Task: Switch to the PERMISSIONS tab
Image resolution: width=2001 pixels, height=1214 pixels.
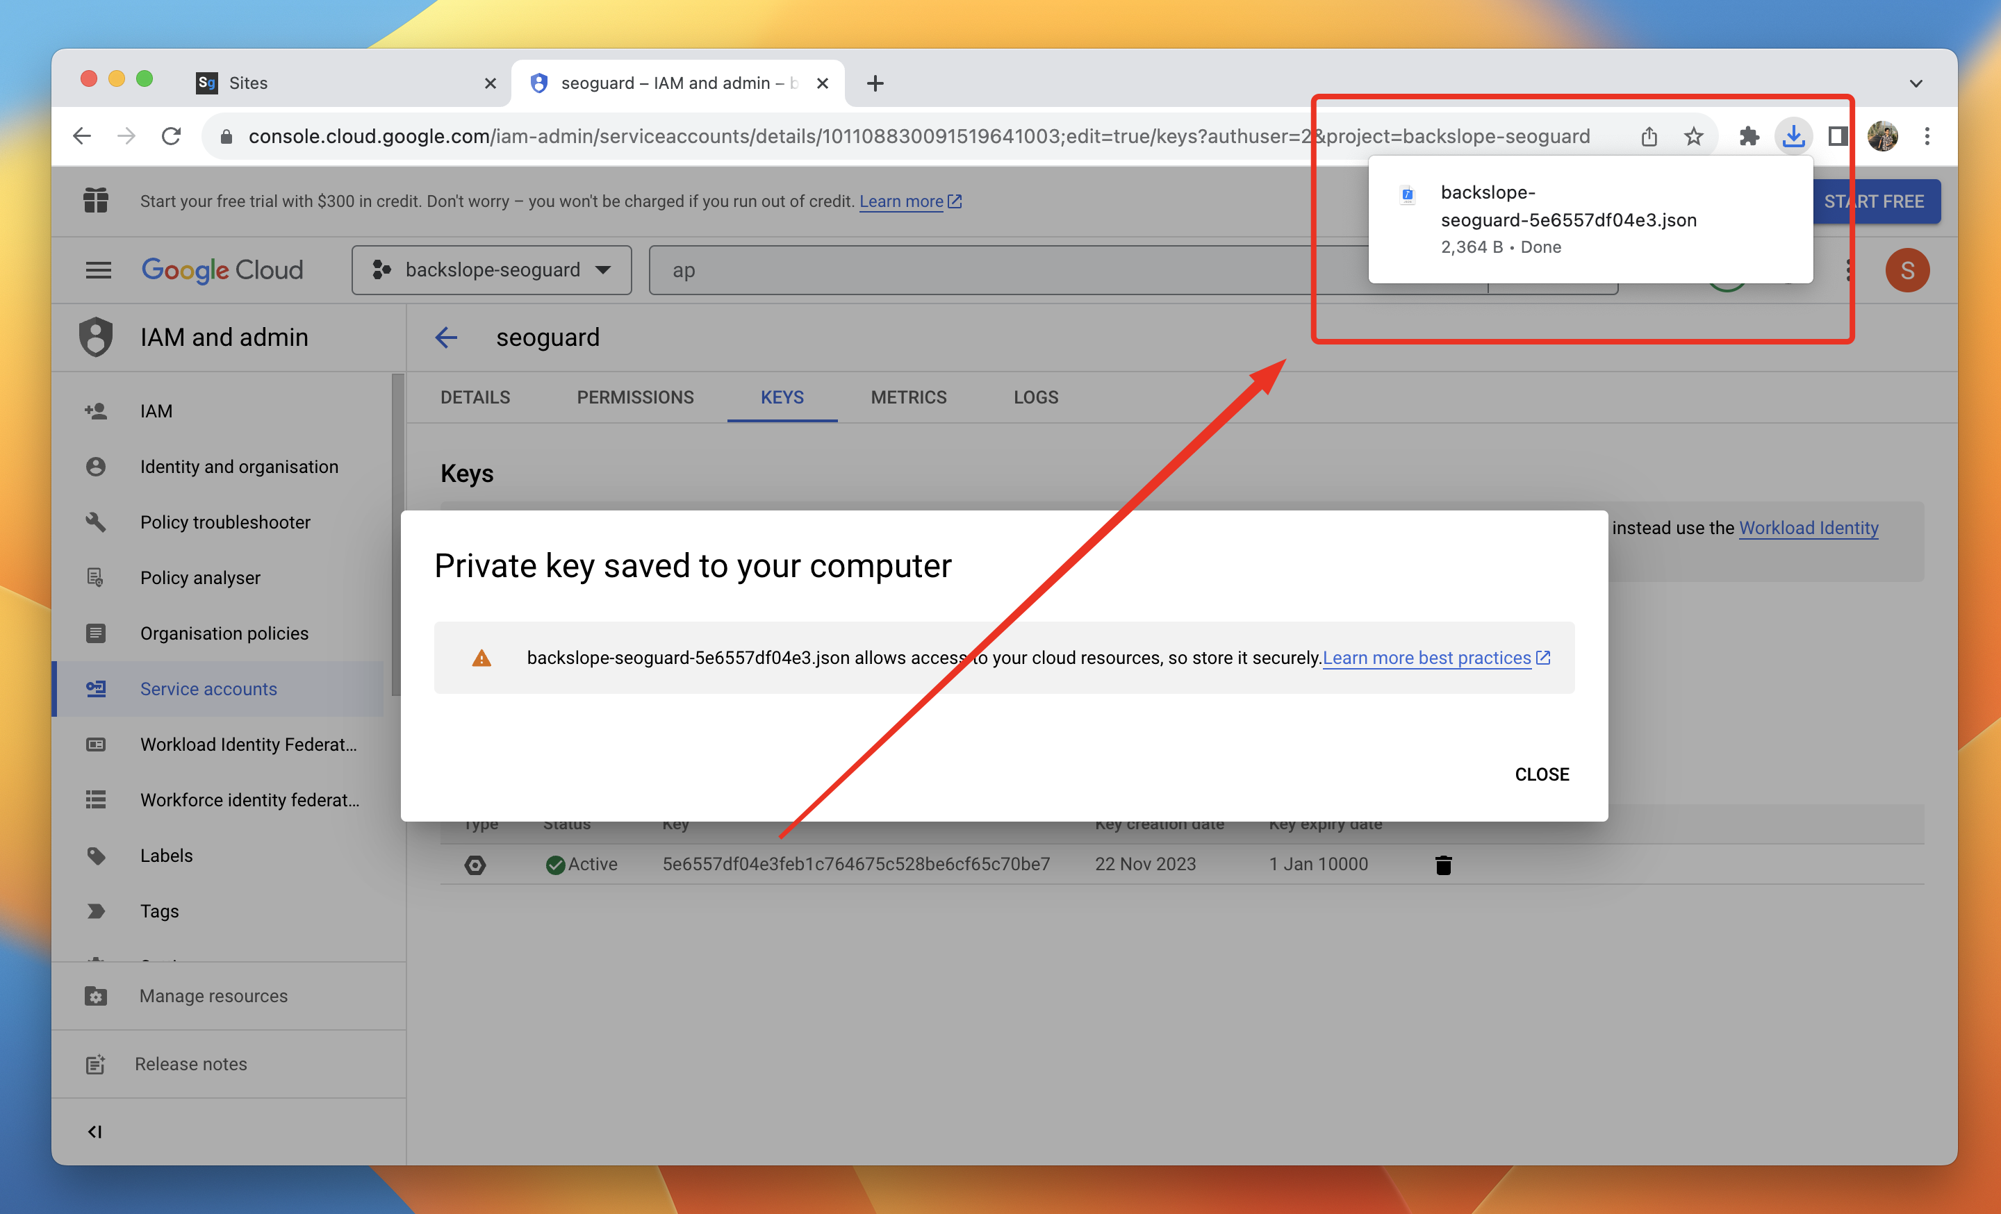Action: tap(635, 397)
